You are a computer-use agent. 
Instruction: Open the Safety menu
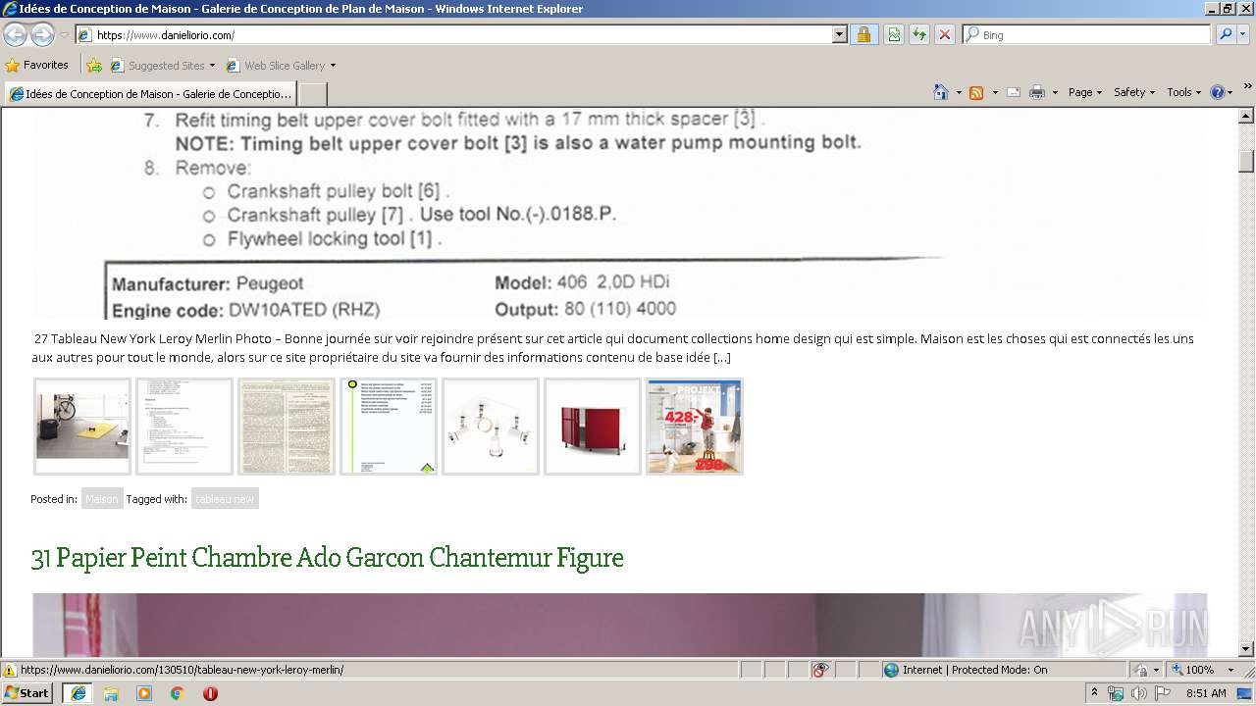tap(1134, 92)
